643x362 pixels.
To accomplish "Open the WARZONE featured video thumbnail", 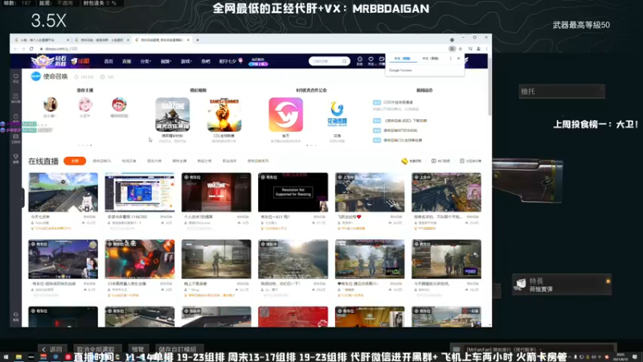I will click(x=172, y=114).
